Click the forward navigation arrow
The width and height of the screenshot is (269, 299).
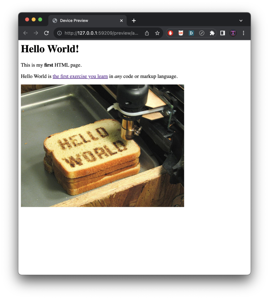[36, 33]
